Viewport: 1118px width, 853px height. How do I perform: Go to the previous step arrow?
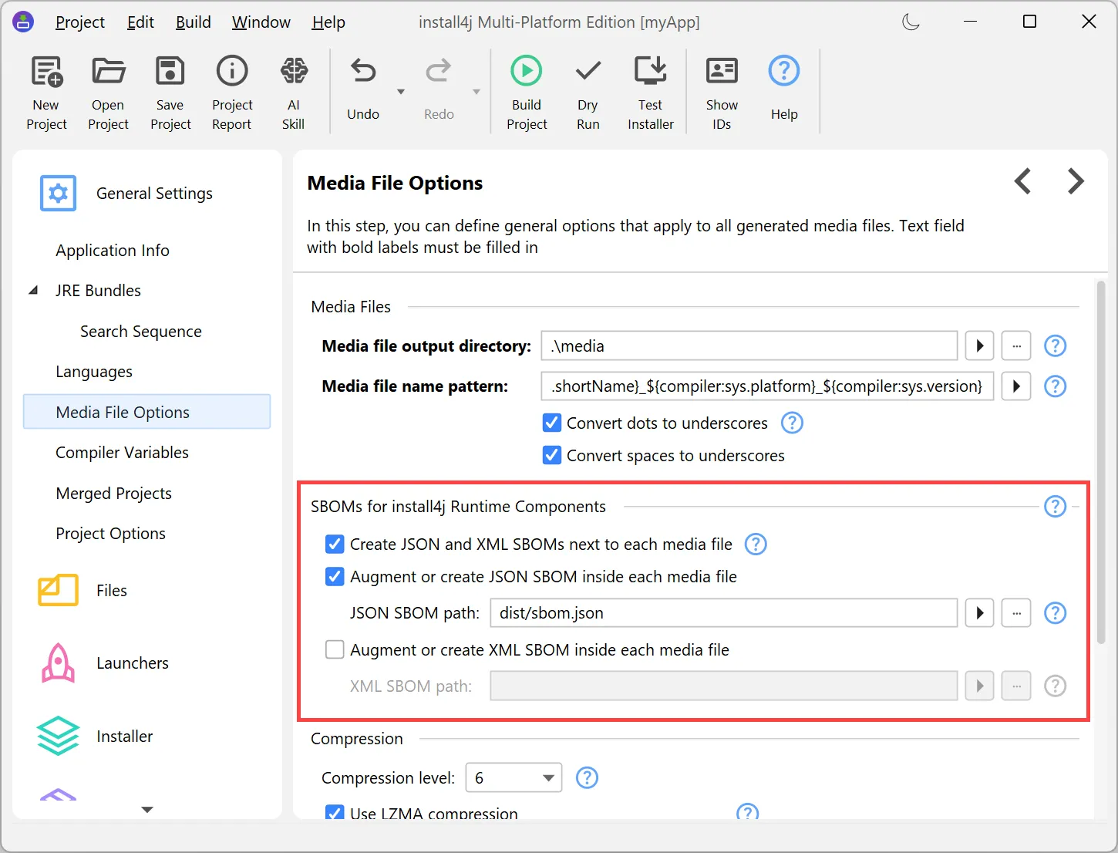click(1023, 182)
